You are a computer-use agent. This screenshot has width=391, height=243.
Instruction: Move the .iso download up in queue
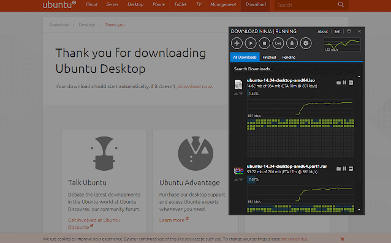click(236, 94)
